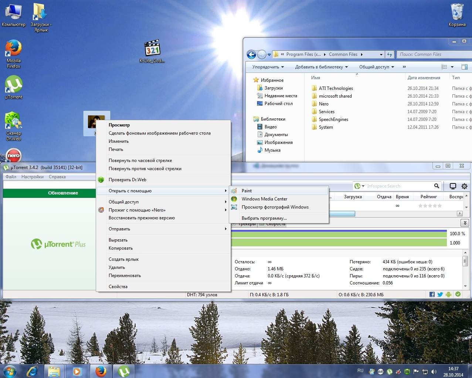
Task: Select Вырезать in context menu
Action: pyautogui.click(x=163, y=240)
